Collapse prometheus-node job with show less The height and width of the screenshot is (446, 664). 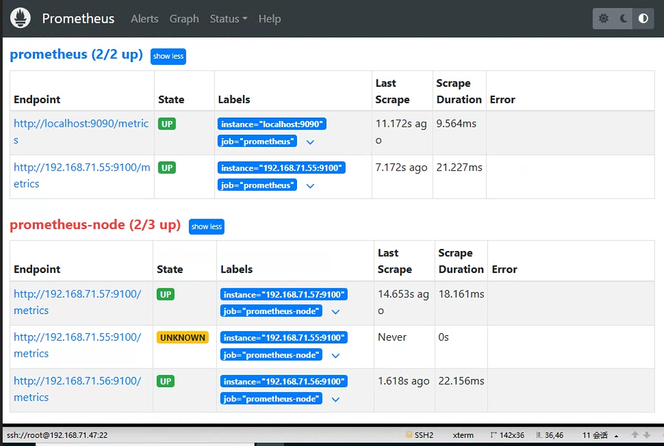(x=207, y=227)
